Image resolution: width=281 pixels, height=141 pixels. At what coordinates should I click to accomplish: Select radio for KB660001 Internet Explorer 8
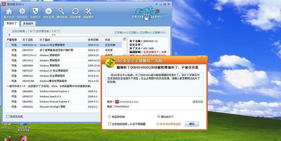point(8,102)
